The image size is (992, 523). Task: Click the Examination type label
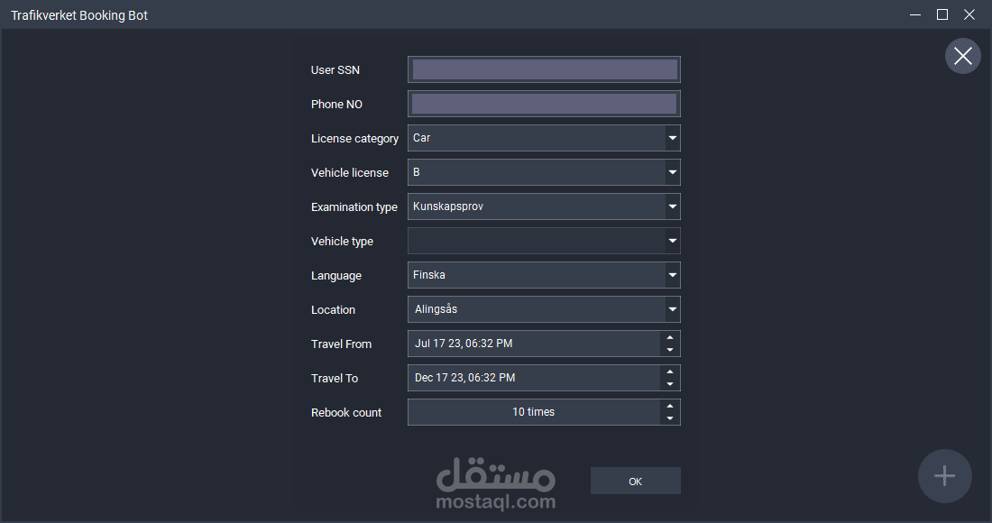point(354,206)
